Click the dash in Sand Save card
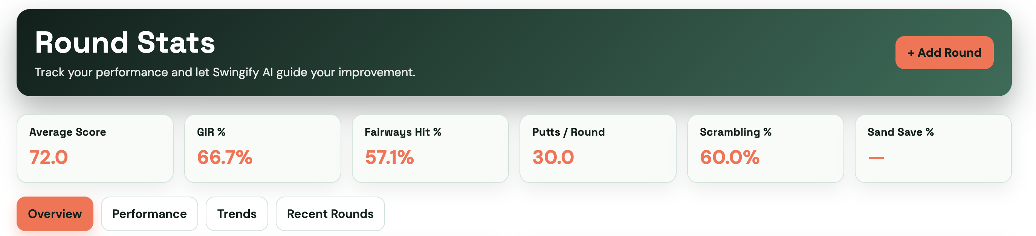This screenshot has width=1036, height=236. click(876, 158)
